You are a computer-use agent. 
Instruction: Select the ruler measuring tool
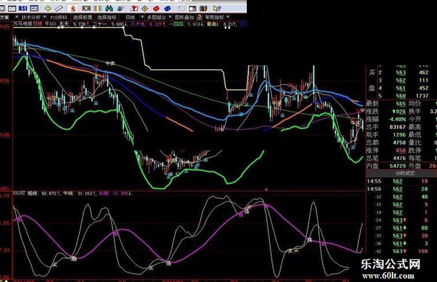click(59, 8)
